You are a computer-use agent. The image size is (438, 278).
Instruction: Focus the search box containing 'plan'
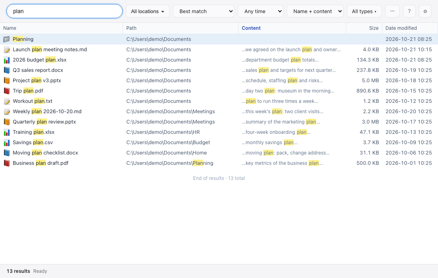[x=65, y=11]
